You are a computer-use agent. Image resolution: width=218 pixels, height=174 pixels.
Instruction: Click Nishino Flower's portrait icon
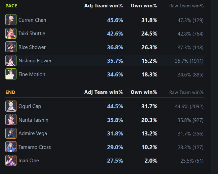(x=11, y=60)
